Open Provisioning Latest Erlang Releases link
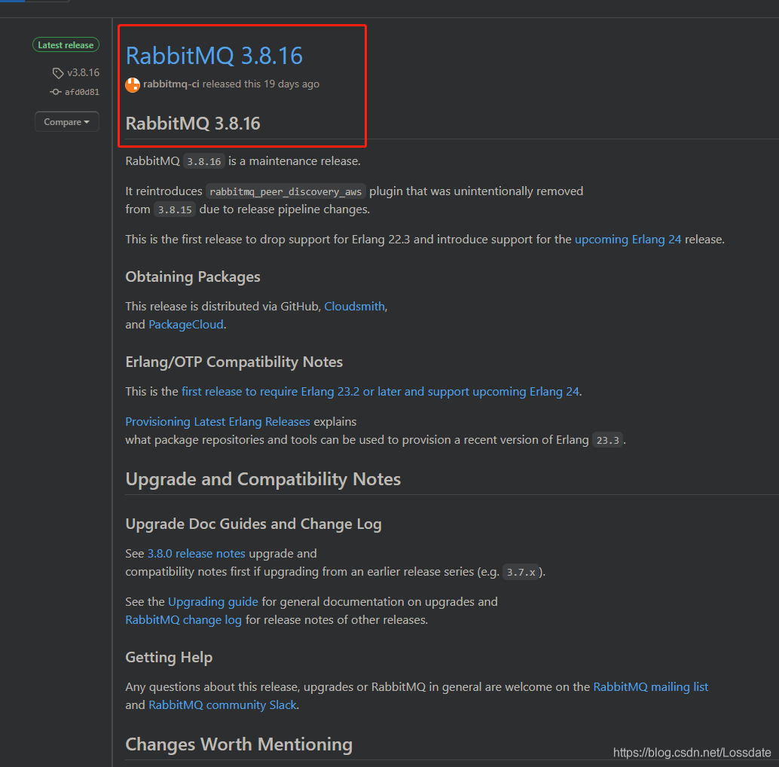 pyautogui.click(x=218, y=422)
